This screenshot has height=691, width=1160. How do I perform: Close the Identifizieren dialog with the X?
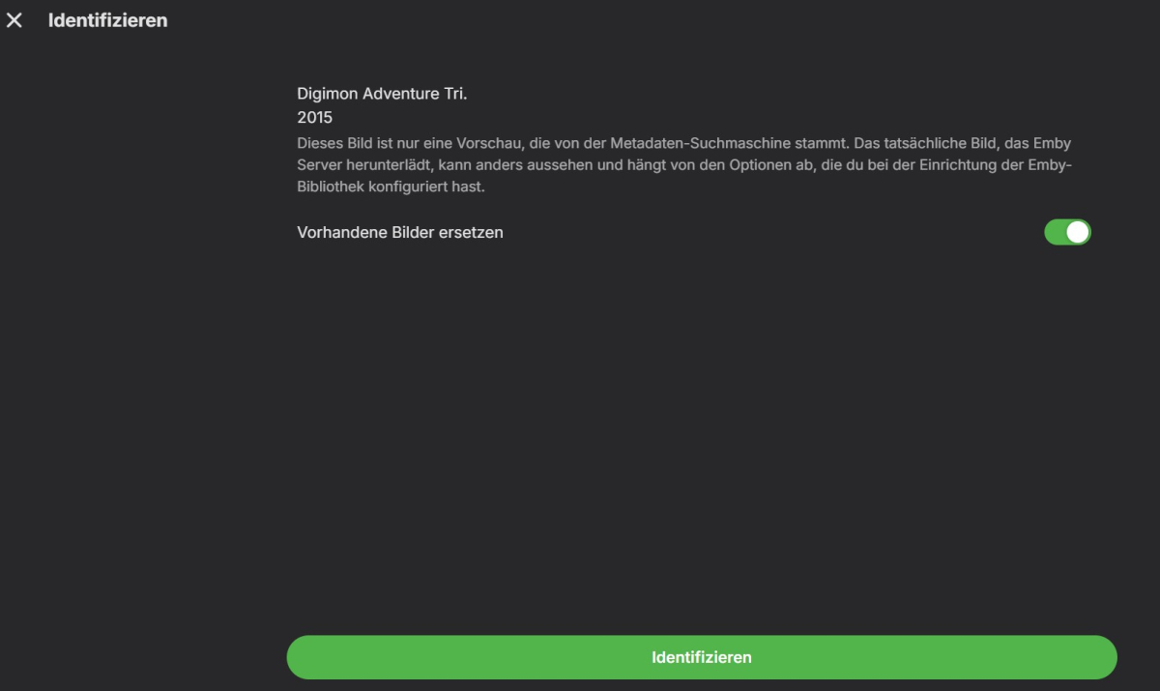14,20
